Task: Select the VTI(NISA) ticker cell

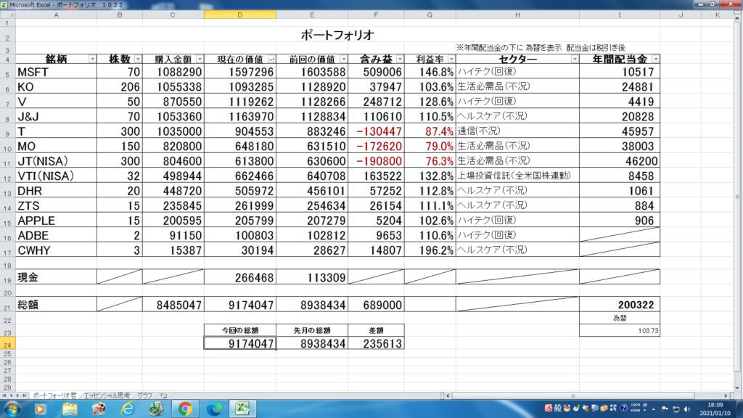Action: click(56, 176)
